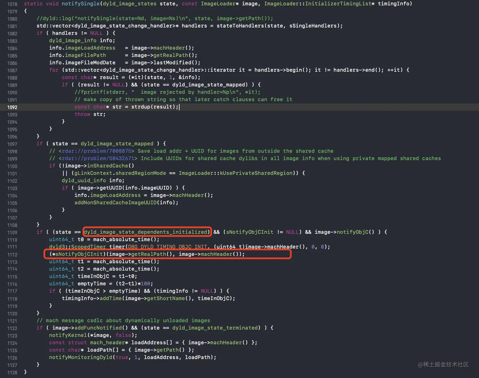Click sSingleHandlers argument on line 1081
This screenshot has width=479, height=378.
coord(313,26)
